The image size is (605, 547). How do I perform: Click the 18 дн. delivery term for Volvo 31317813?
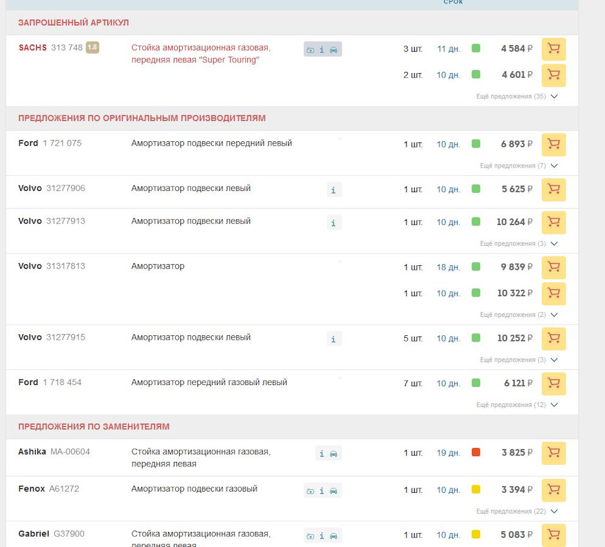[x=448, y=267]
